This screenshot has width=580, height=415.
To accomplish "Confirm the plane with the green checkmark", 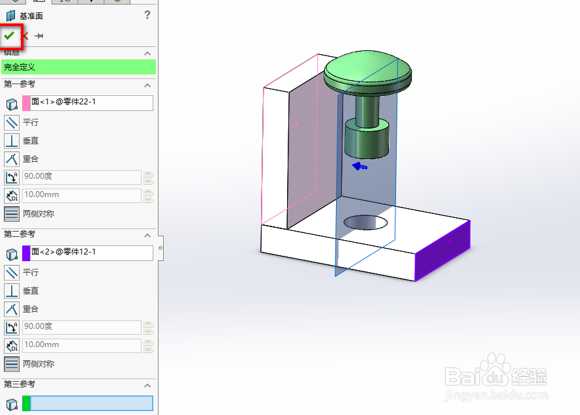I will coord(9,36).
